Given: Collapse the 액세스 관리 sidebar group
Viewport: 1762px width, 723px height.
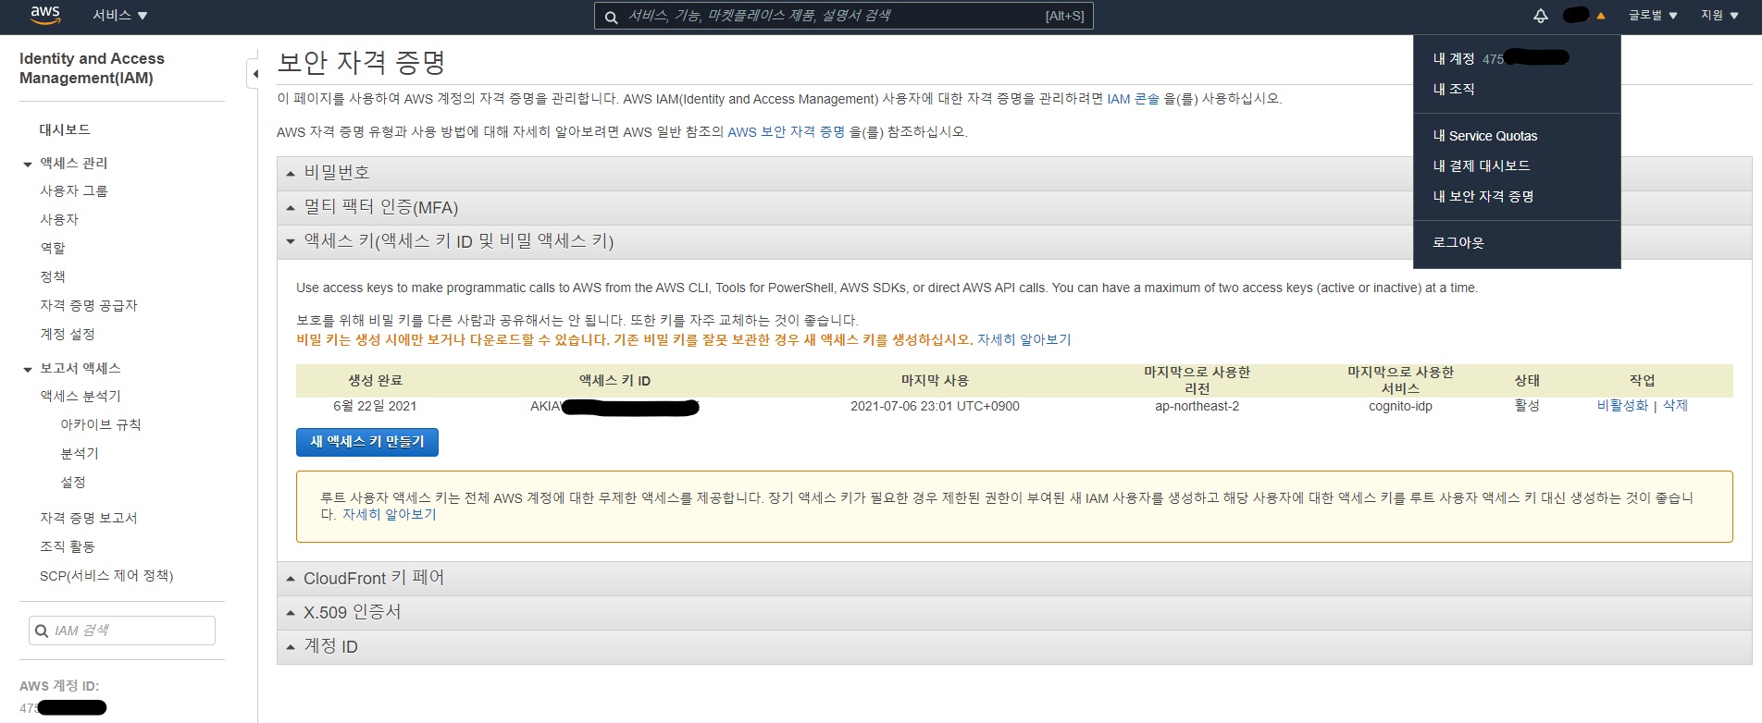Looking at the screenshot, I should 28,165.
